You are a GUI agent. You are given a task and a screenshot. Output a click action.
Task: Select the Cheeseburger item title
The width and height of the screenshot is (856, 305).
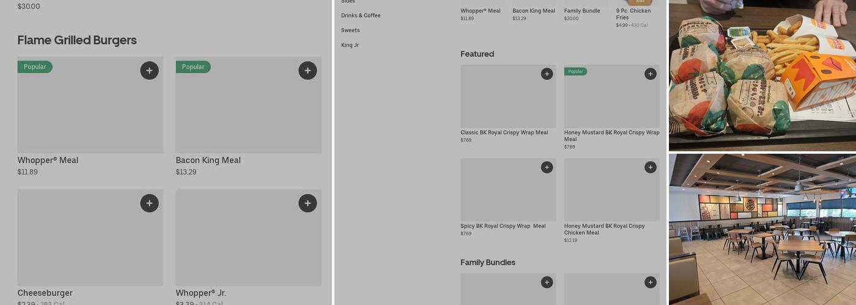tap(45, 293)
